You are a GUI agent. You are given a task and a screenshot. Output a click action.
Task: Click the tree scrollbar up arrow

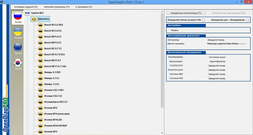[162, 12]
